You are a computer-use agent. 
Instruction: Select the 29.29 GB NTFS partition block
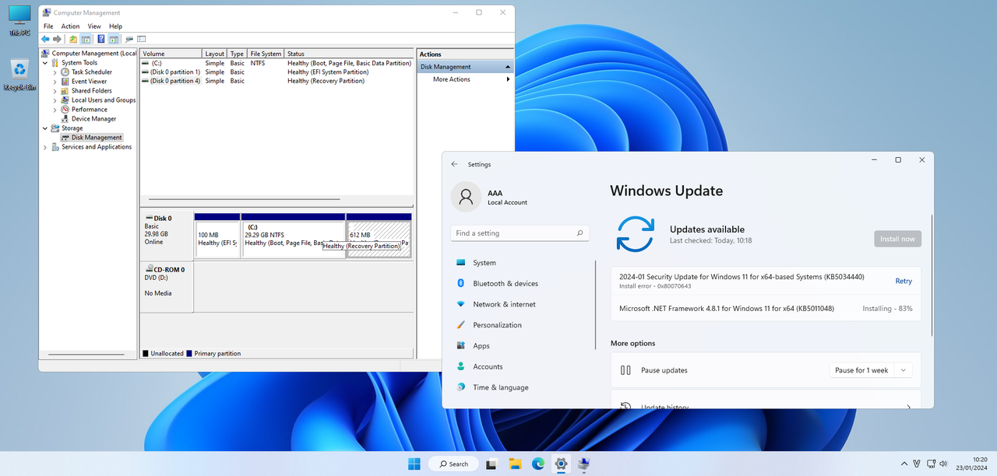pos(294,236)
